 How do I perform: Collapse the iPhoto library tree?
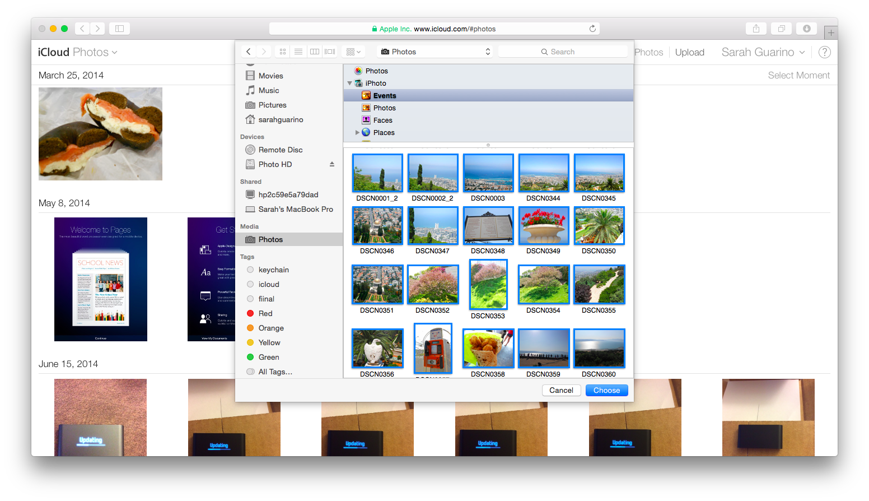[349, 83]
